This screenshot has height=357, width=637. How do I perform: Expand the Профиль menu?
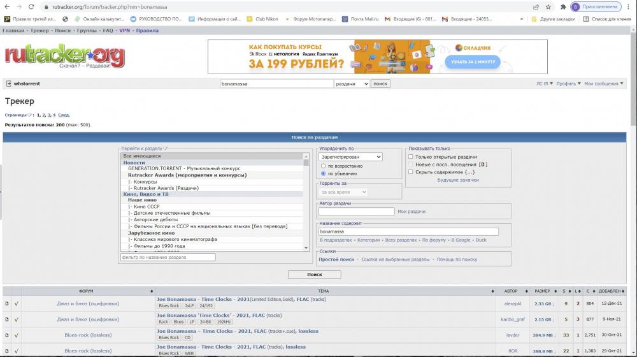[x=568, y=84]
